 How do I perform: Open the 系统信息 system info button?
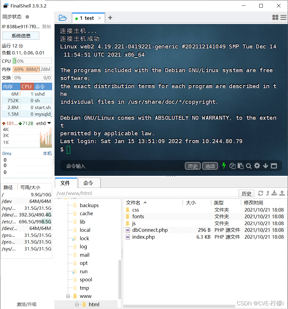tap(21, 36)
